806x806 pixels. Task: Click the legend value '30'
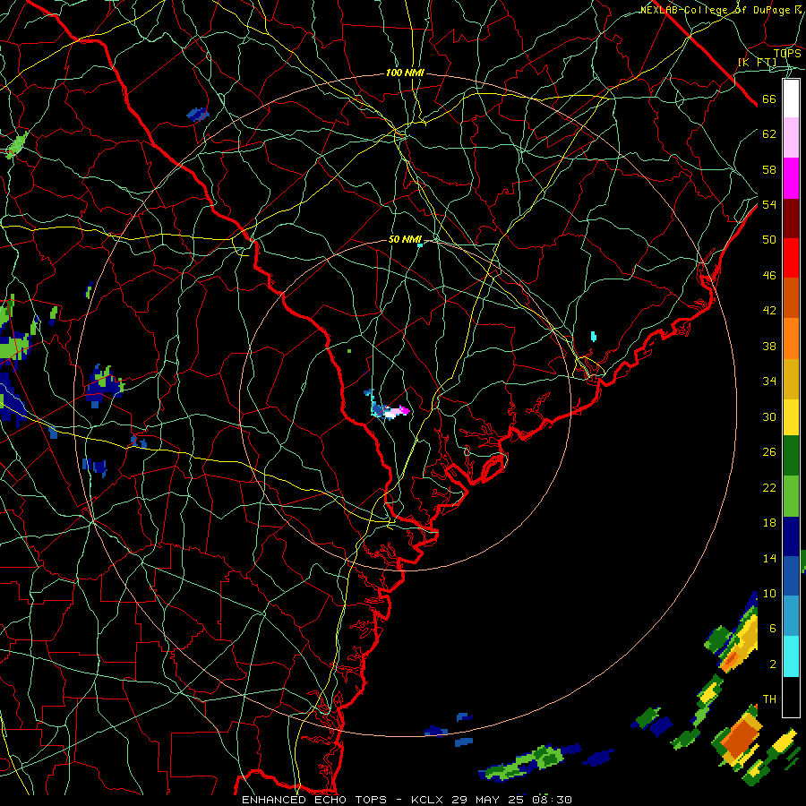click(x=769, y=416)
